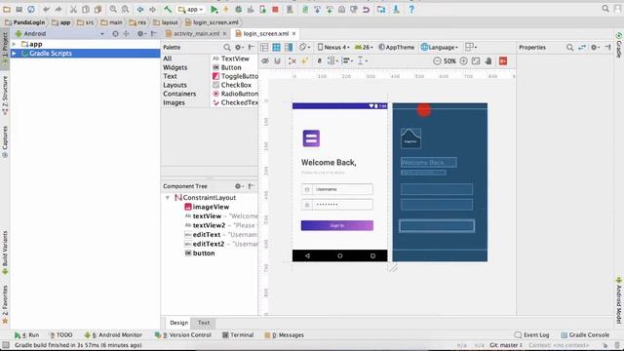Screen dimensions: 624x351
Task: Search Properties with magnifier icon
Action: [569, 48]
